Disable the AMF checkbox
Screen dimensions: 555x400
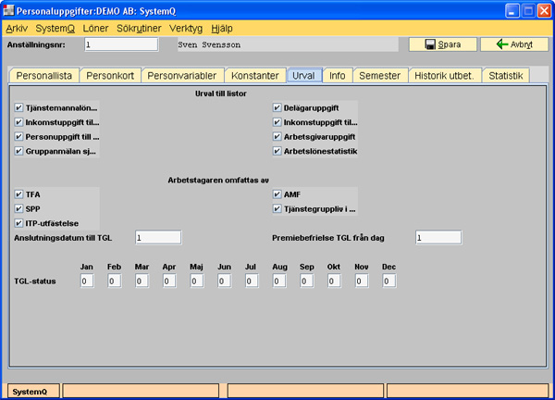point(277,194)
